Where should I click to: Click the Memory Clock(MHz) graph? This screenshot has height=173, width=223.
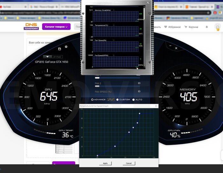pos(115,16)
